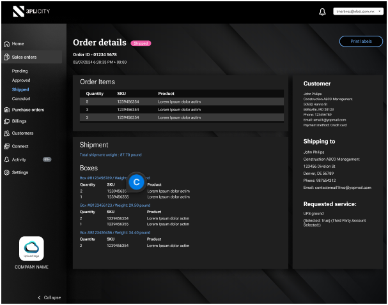Image resolution: width=388 pixels, height=305 pixels.
Task: Open Box #B123456456 / Weight: 34.40 pound
Action: click(115, 233)
